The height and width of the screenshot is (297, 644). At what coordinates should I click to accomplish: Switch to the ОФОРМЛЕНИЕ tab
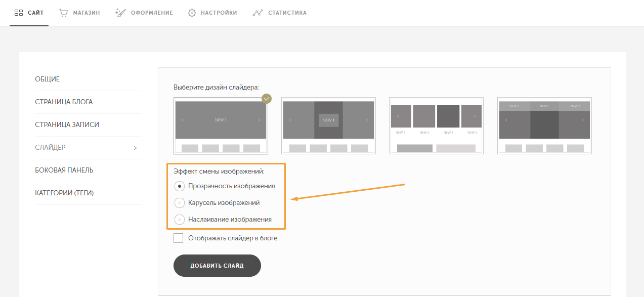[144, 13]
